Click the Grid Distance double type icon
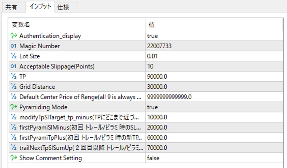 coord(13,87)
